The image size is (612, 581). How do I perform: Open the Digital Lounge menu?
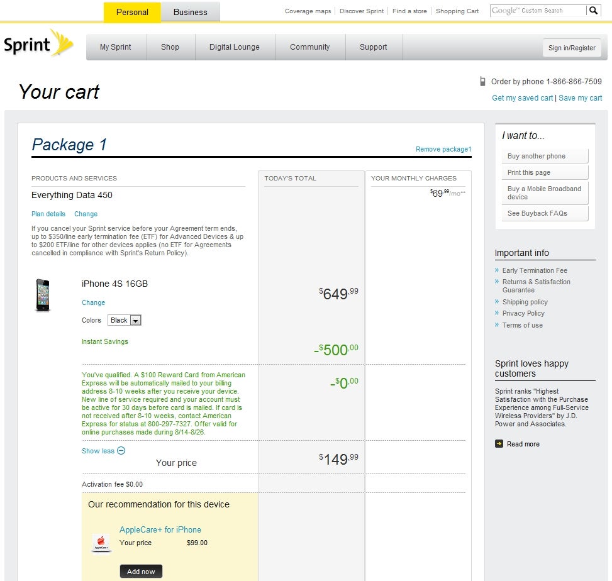point(235,47)
